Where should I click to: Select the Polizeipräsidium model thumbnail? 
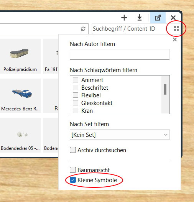tap(20, 56)
